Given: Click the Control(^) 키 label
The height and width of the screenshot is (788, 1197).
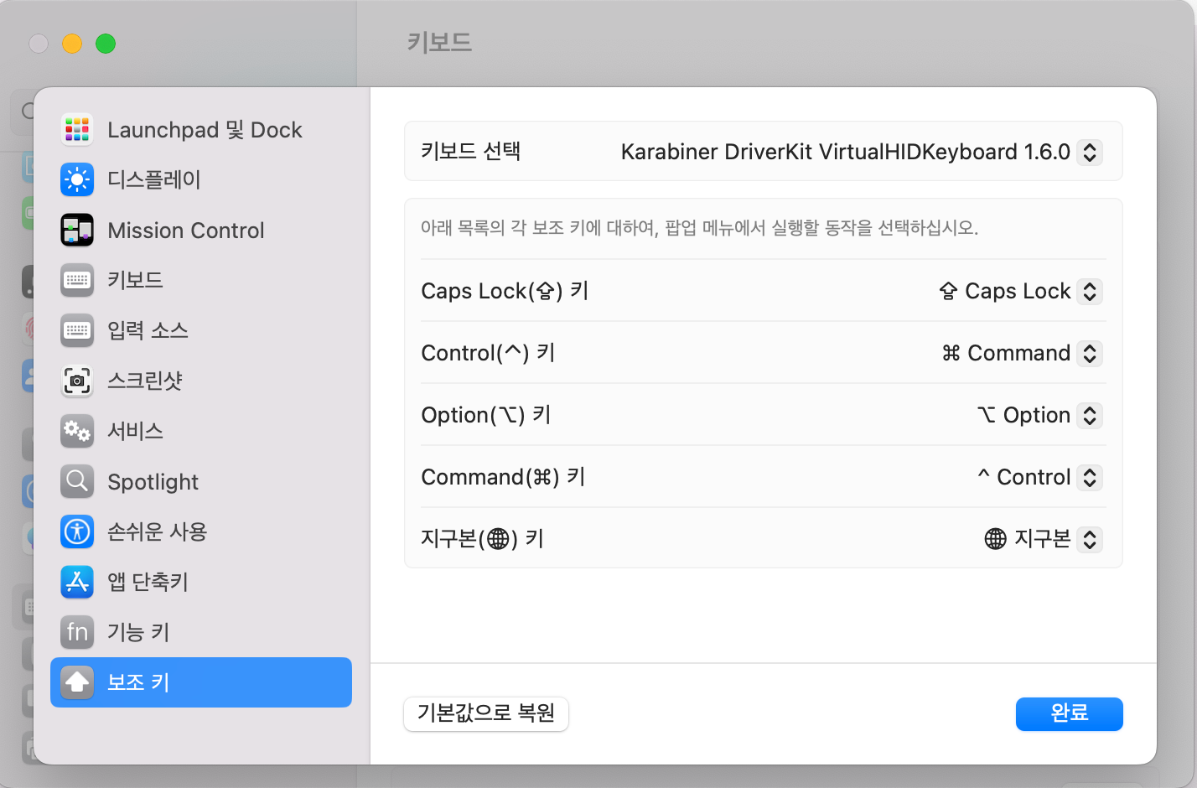Looking at the screenshot, I should pos(488,353).
